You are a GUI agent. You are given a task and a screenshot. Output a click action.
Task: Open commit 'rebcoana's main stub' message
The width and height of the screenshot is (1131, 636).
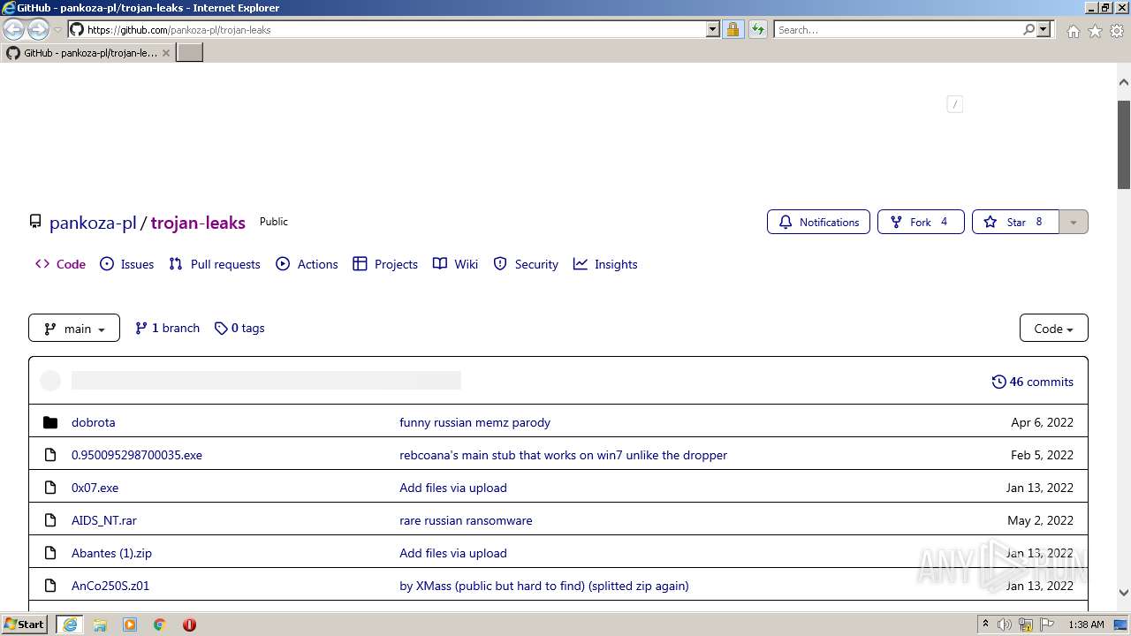(x=563, y=455)
